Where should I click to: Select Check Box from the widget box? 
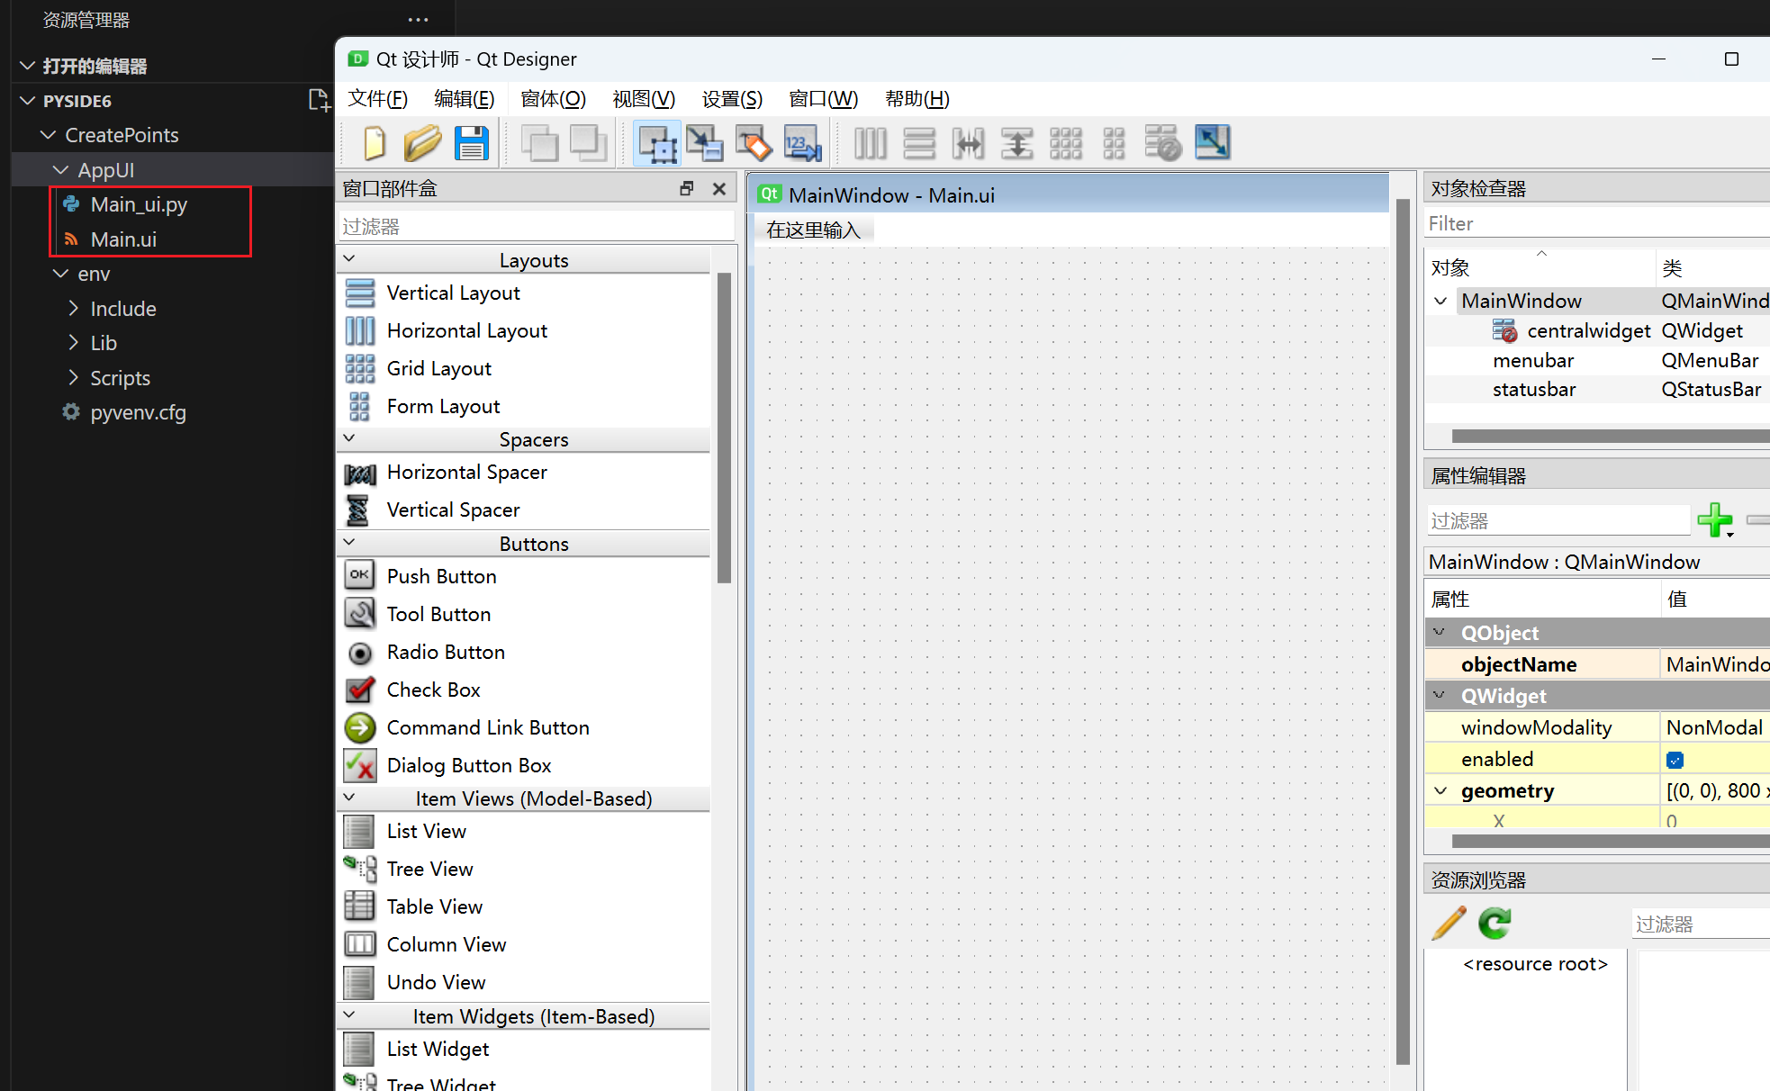pyautogui.click(x=433, y=690)
